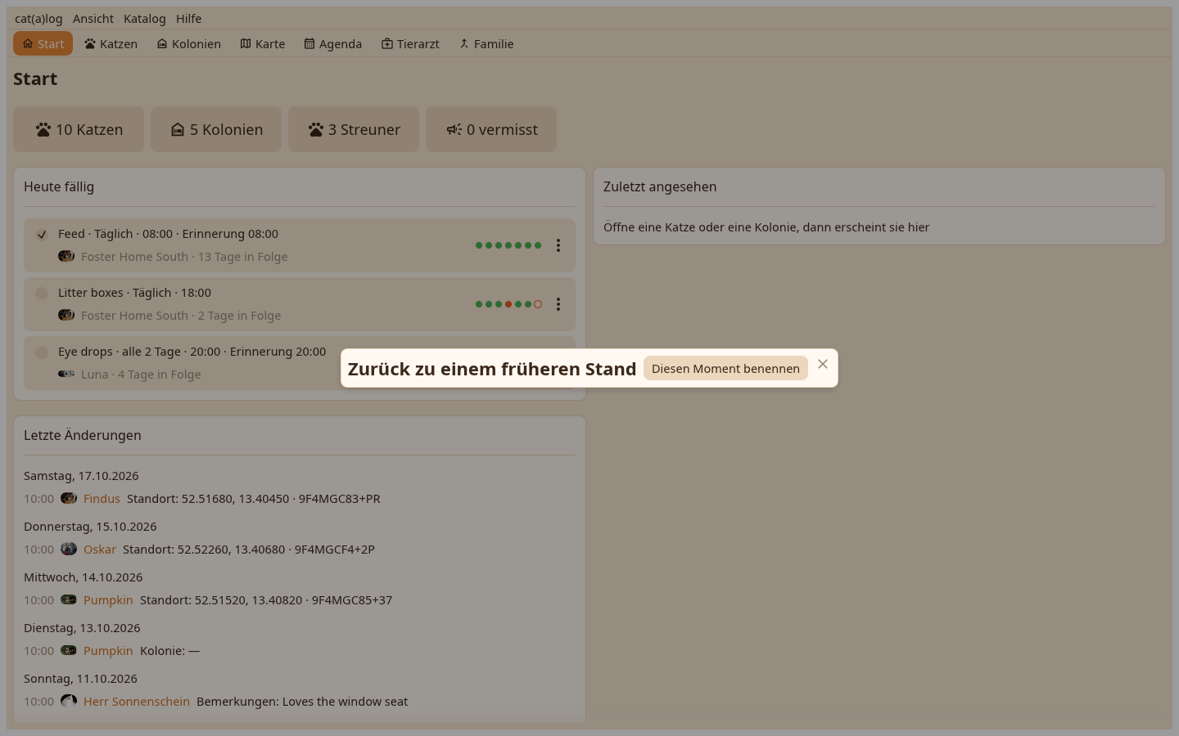Click the home icon in Start tab
1179x736 pixels.
pos(28,43)
